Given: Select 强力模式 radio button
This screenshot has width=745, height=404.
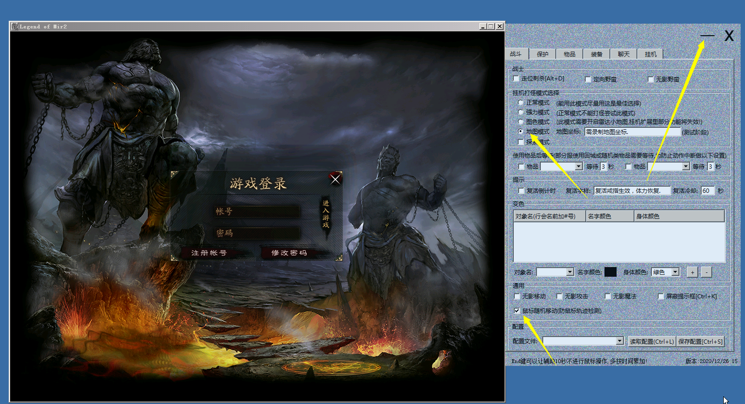Looking at the screenshot, I should (x=520, y=112).
